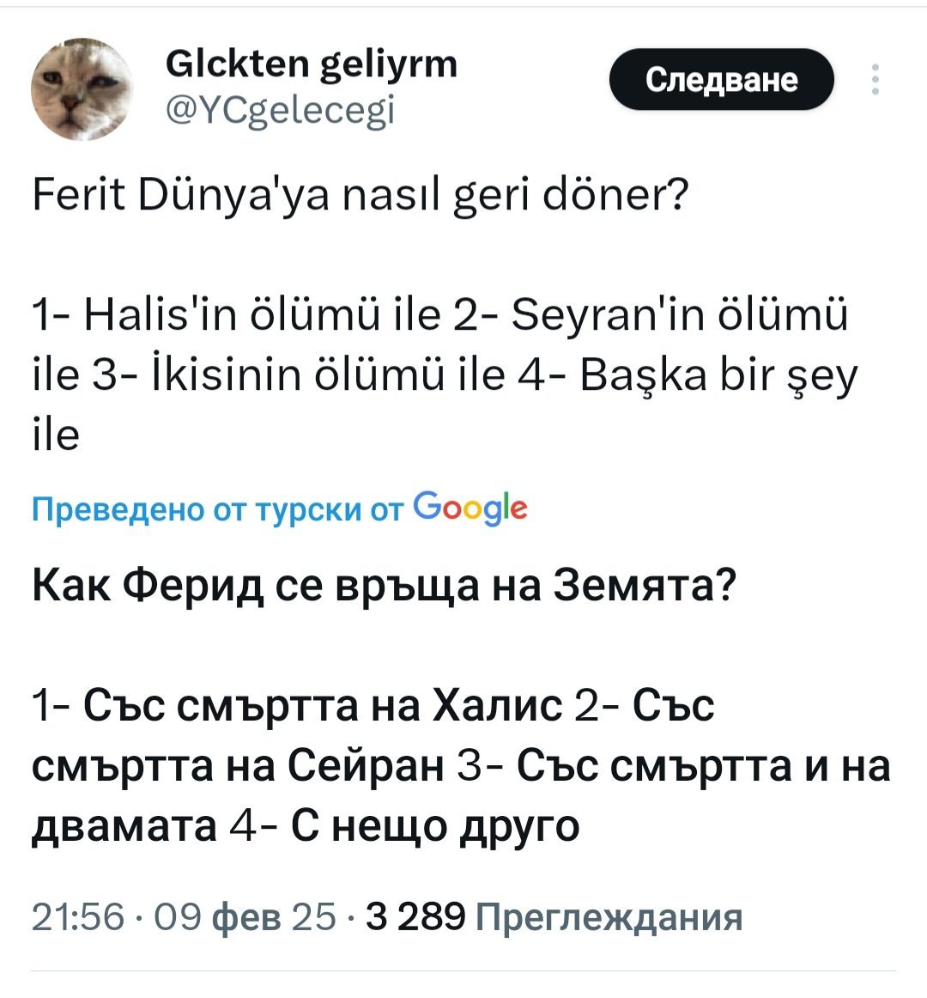Image resolution: width=927 pixels, height=998 pixels.
Task: Click the text Başka bir şey
Action: [718, 374]
